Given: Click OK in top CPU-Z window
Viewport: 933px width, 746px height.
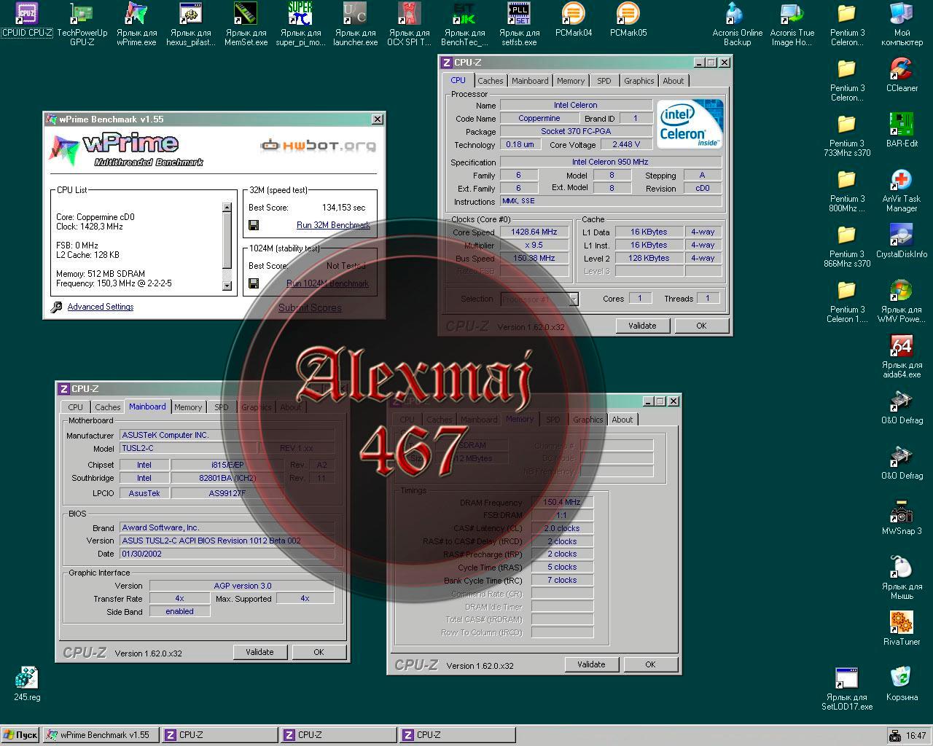Looking at the screenshot, I should click(701, 326).
